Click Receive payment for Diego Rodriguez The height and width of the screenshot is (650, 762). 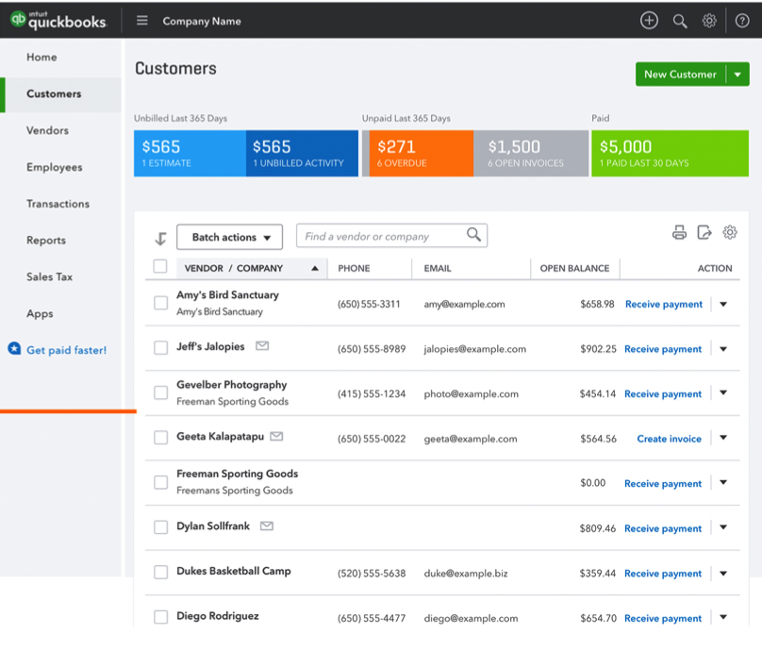point(663,619)
